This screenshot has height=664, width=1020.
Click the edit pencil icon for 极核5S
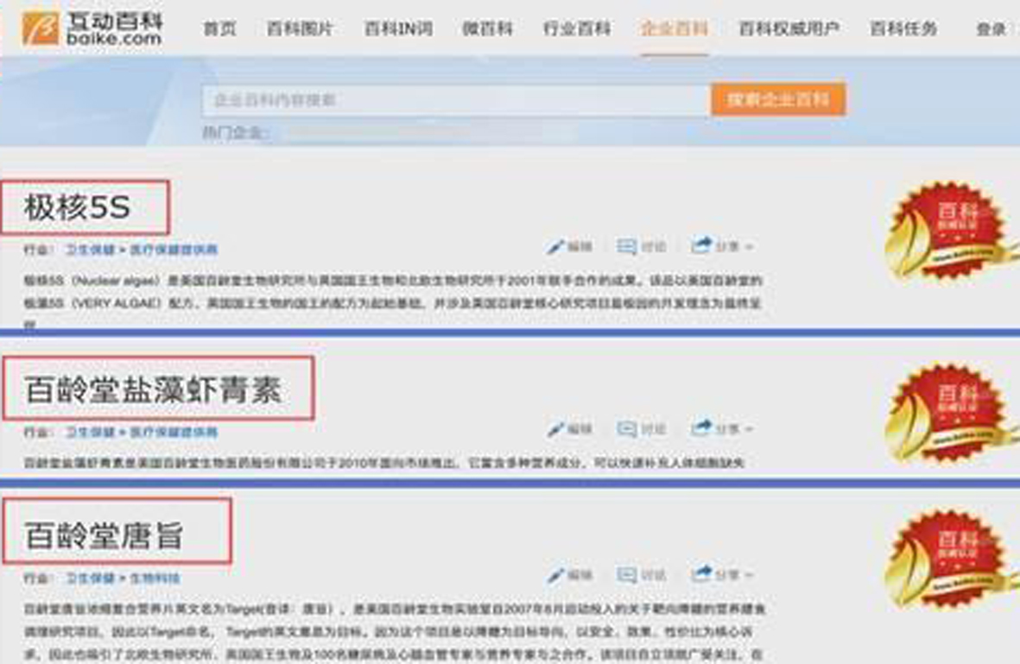tap(555, 246)
